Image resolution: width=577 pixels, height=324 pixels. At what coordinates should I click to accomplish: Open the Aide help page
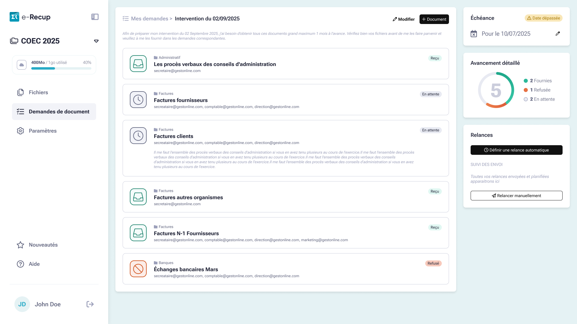click(34, 264)
